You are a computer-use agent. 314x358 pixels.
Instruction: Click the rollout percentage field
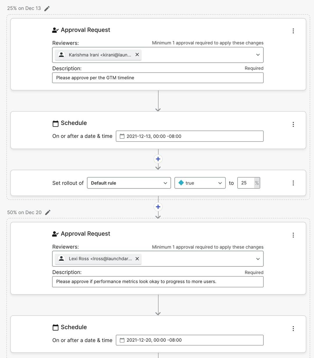click(246, 183)
